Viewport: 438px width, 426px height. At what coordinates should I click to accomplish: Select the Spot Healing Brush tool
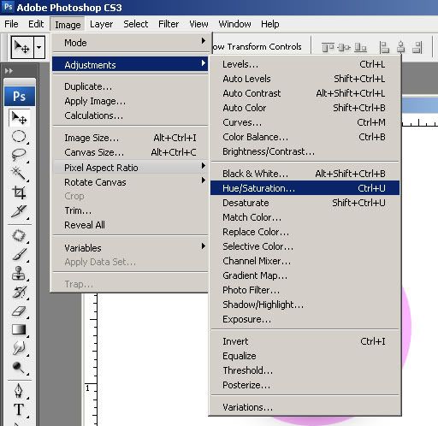point(19,236)
